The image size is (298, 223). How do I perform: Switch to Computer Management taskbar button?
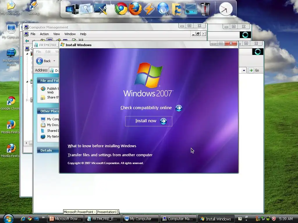point(178,219)
